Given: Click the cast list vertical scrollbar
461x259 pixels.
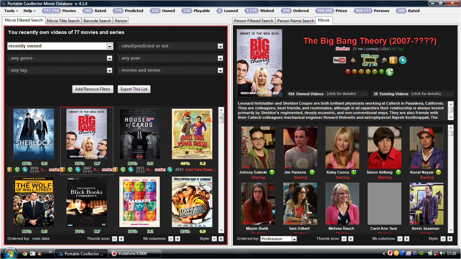Looking at the screenshot, I should 451,179.
